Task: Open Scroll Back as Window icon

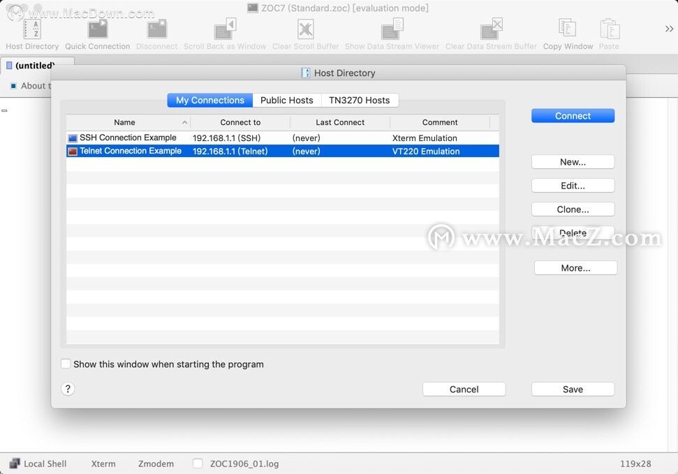Action: pos(225,29)
